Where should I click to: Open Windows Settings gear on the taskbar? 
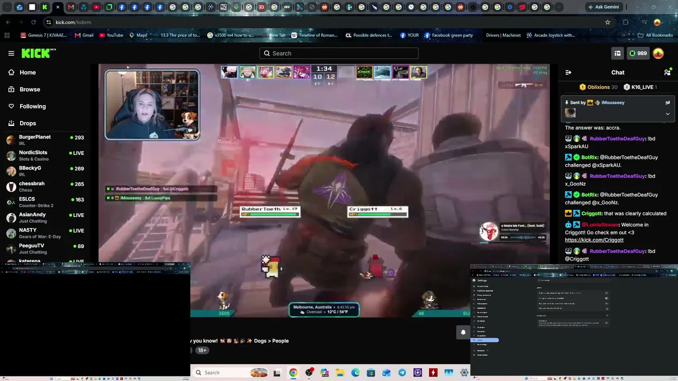465,373
